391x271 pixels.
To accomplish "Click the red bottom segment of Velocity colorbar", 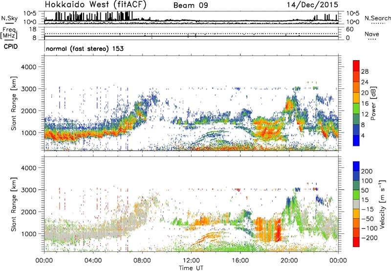I will click(356, 242).
